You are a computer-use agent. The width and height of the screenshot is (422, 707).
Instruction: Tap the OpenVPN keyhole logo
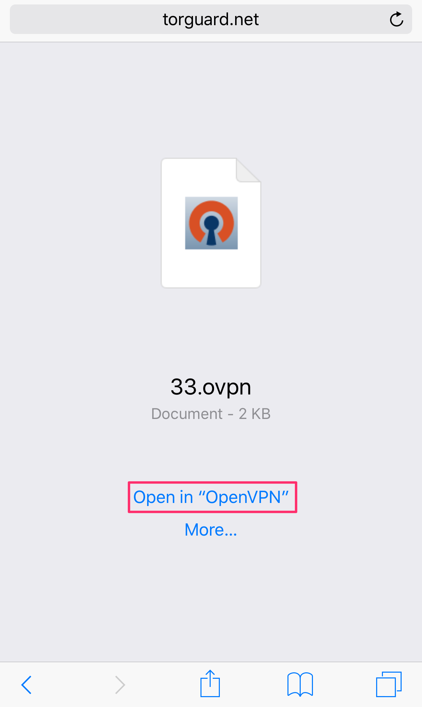tap(211, 223)
